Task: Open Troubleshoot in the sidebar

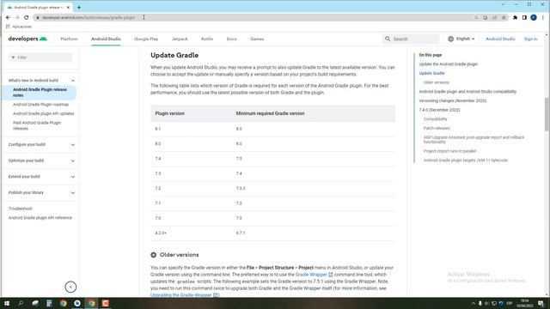Action: pos(21,209)
